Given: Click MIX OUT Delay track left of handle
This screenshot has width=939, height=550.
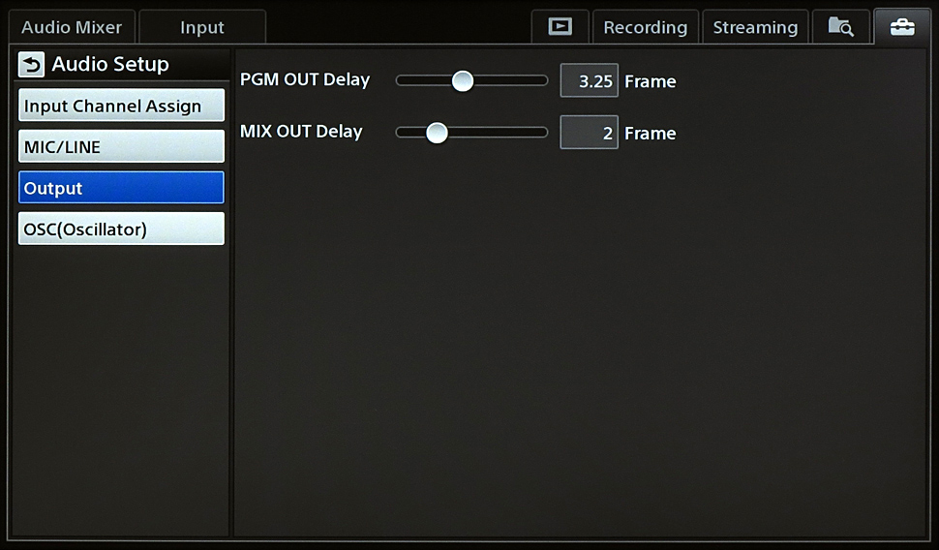Looking at the screenshot, I should point(410,133).
